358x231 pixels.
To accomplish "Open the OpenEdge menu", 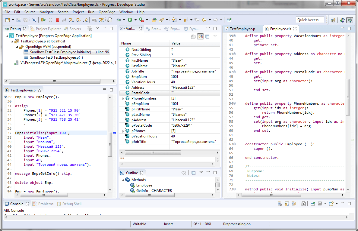I will (107, 12).
